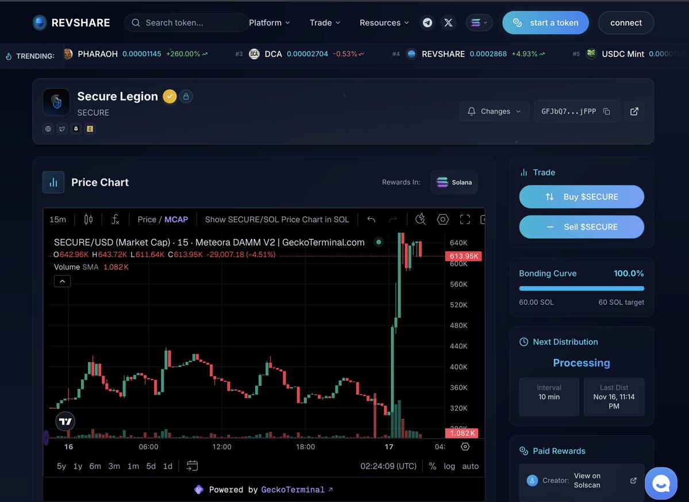This screenshot has width=689, height=502.
Task: Expand the Trade menu
Action: [x=325, y=22]
